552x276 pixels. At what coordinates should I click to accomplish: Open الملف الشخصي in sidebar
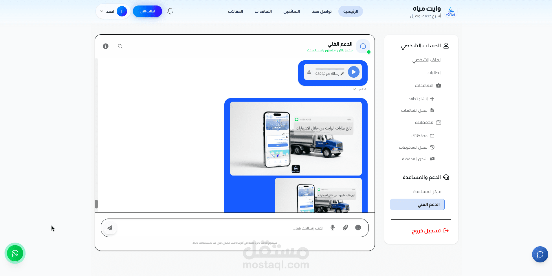427,60
